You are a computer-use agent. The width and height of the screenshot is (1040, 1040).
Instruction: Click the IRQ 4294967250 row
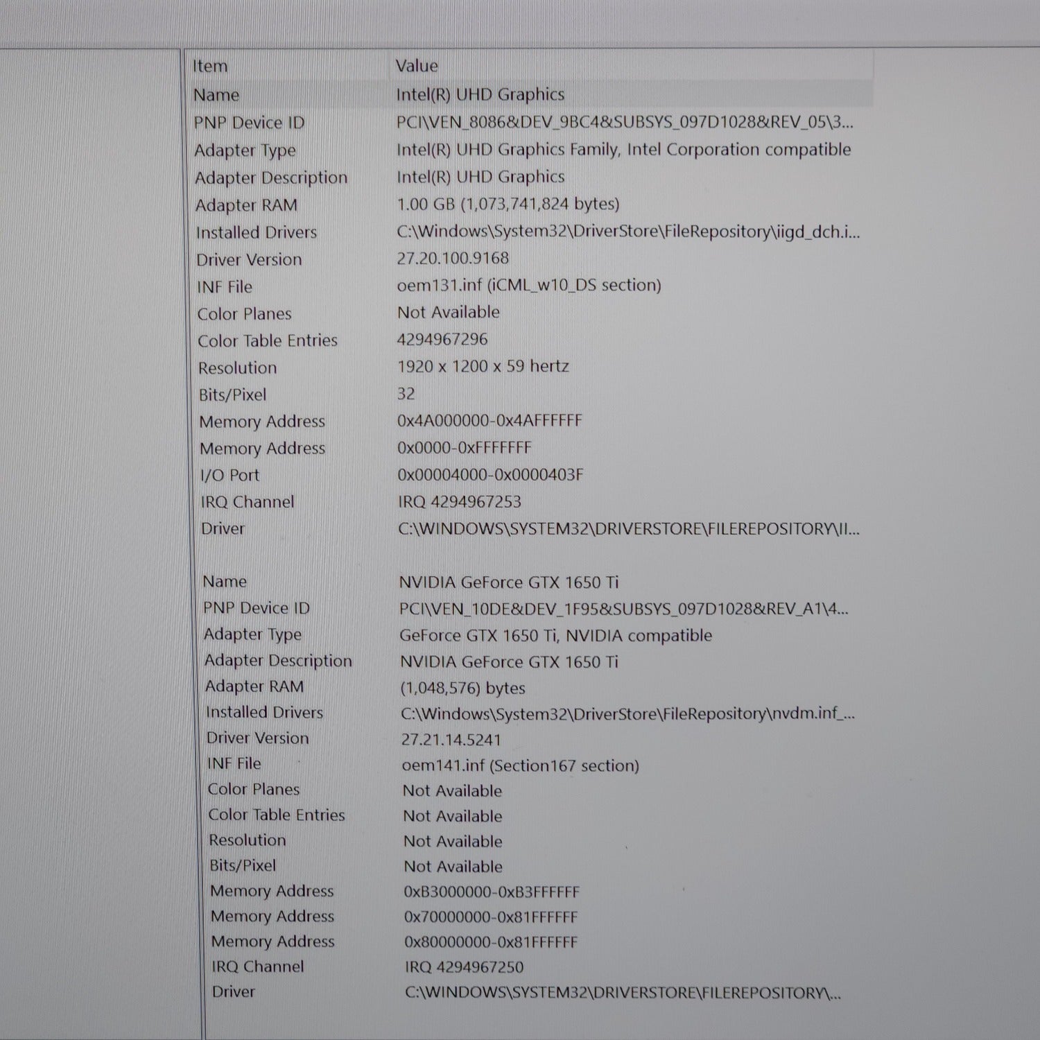(464, 967)
